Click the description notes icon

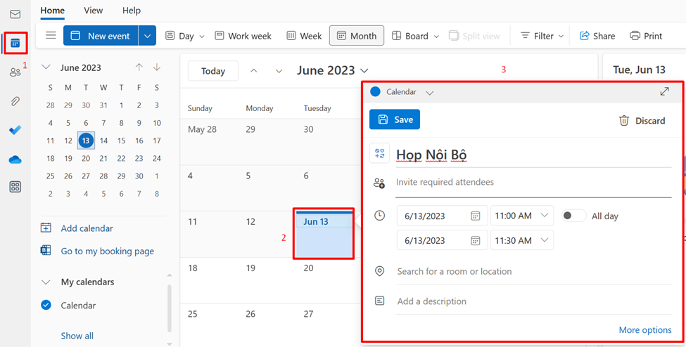coord(380,301)
